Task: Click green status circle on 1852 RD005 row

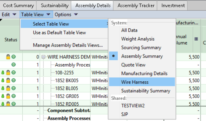Action: (14, 104)
